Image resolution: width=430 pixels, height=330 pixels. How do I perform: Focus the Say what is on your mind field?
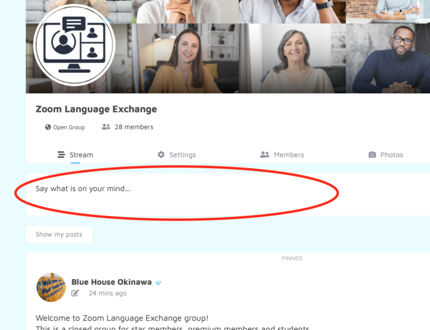(x=228, y=194)
